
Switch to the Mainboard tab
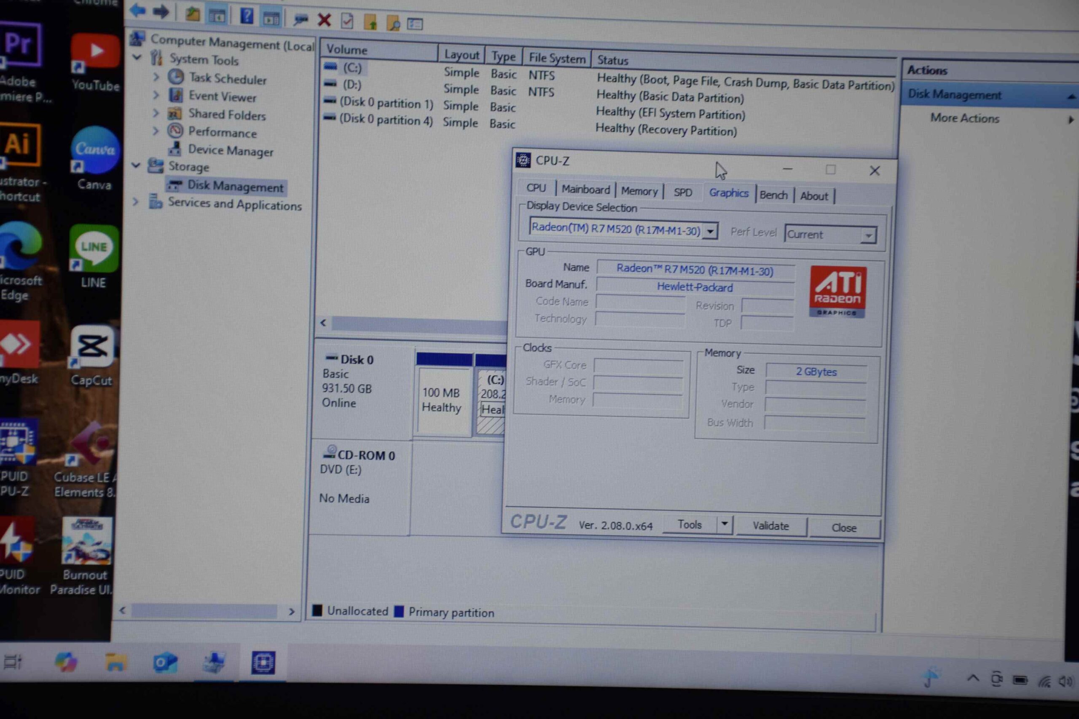tap(586, 189)
